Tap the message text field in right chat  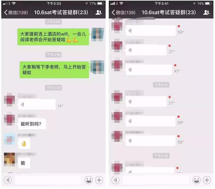coord(156,180)
